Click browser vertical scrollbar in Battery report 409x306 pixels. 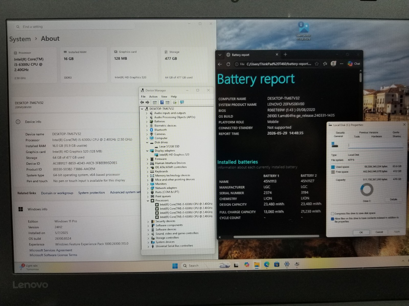coord(360,78)
